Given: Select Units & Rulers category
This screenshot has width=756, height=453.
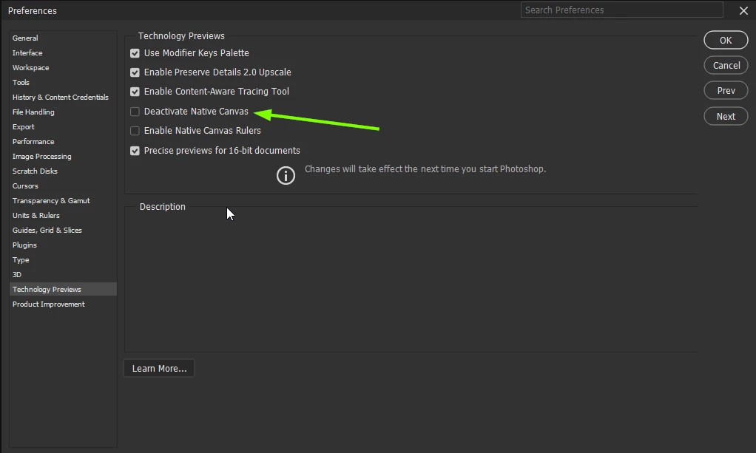Looking at the screenshot, I should pyautogui.click(x=63, y=216).
